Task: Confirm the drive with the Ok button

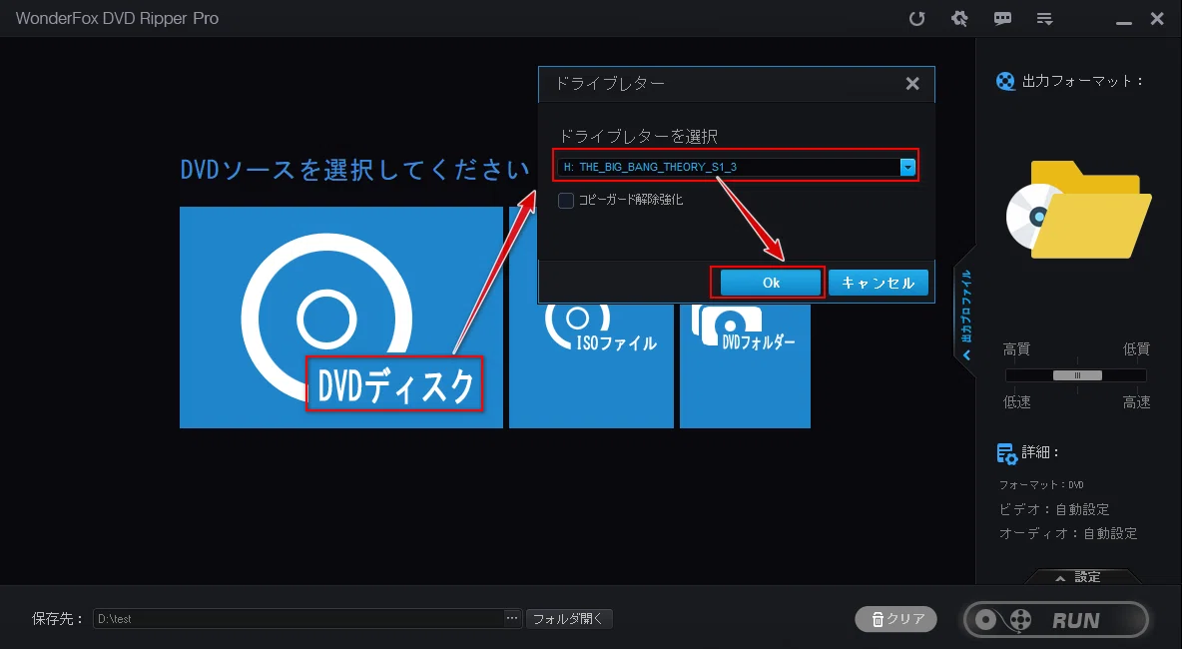Action: point(771,283)
